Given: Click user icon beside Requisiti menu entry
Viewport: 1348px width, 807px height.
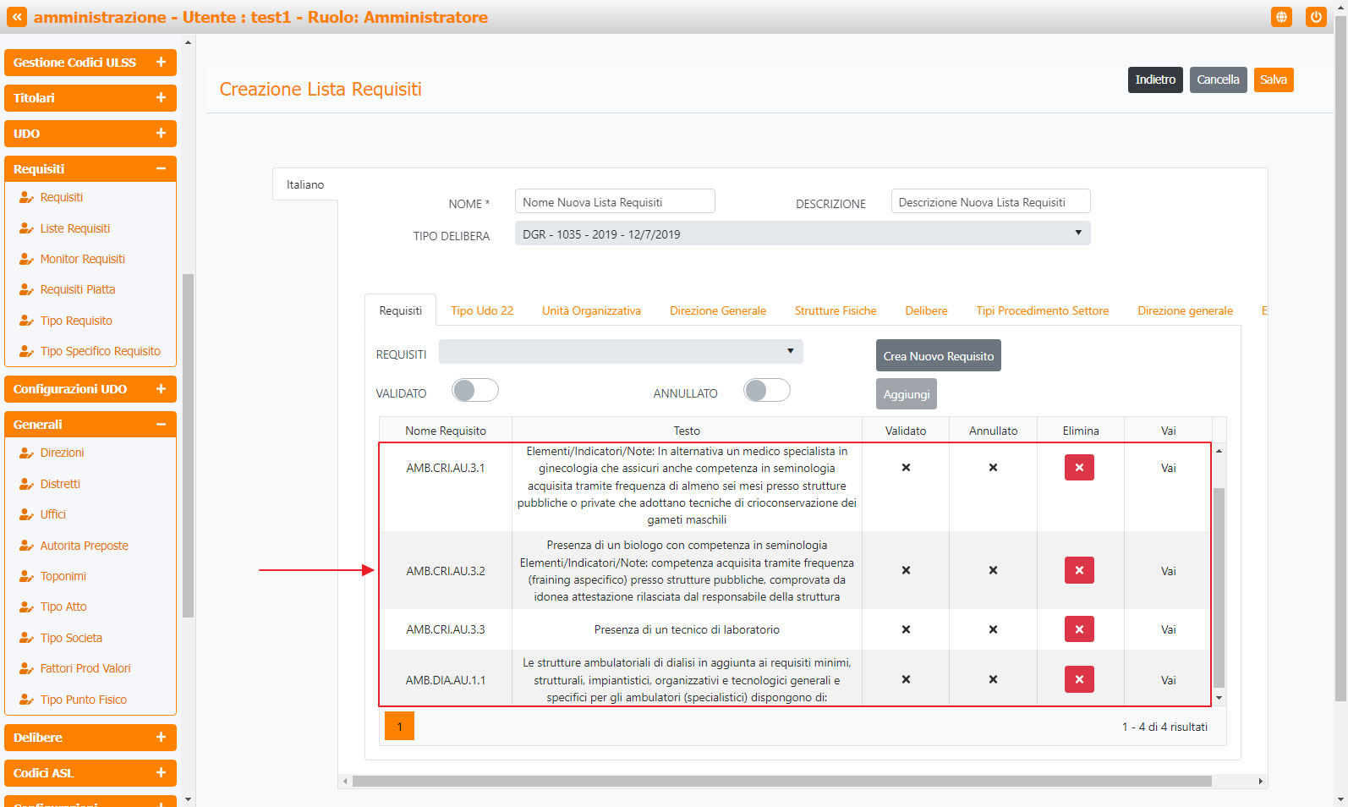Looking at the screenshot, I should coord(26,197).
